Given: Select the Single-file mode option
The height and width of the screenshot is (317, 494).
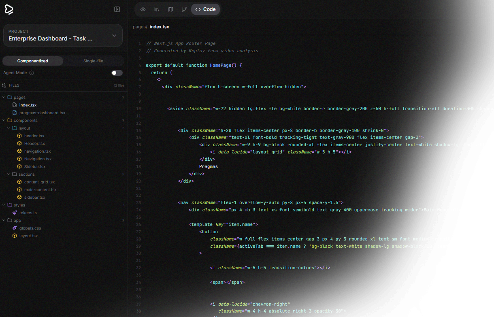Looking at the screenshot, I should pyautogui.click(x=93, y=61).
